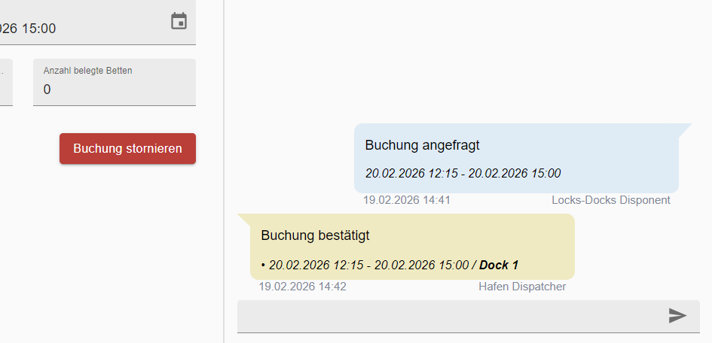This screenshot has height=343, width=712.
Task: Click the 19.02.2026 14:42 timestamp
Action: [302, 287]
